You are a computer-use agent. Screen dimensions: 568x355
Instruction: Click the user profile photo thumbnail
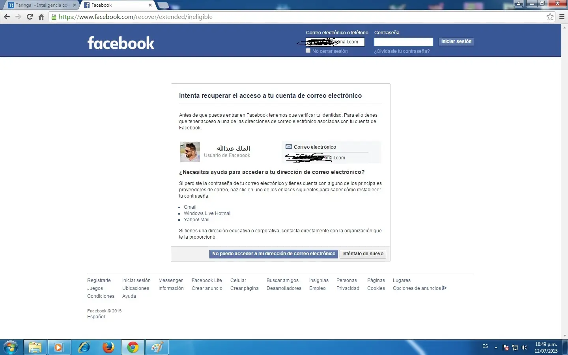190,152
